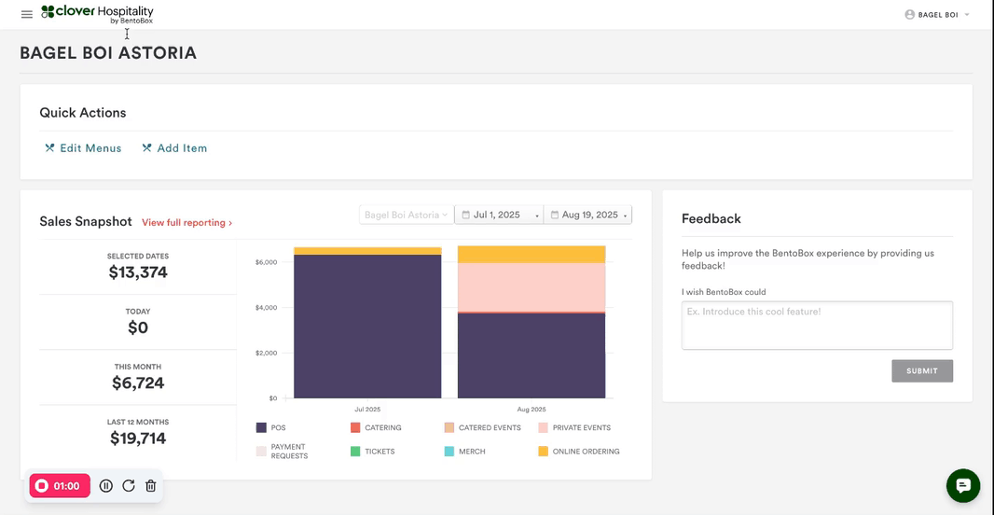Screen dimensions: 994x515
Task: Toggle Catered Events legend swatch
Action: coord(449,427)
